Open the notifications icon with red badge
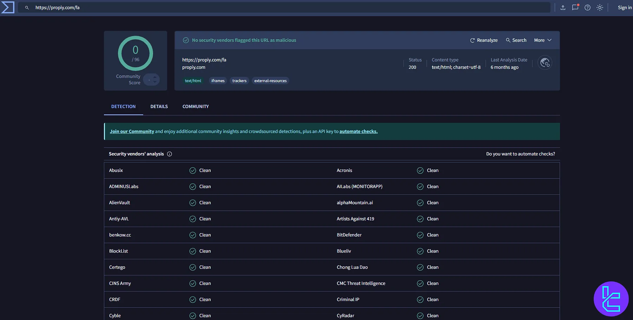 coord(575,7)
